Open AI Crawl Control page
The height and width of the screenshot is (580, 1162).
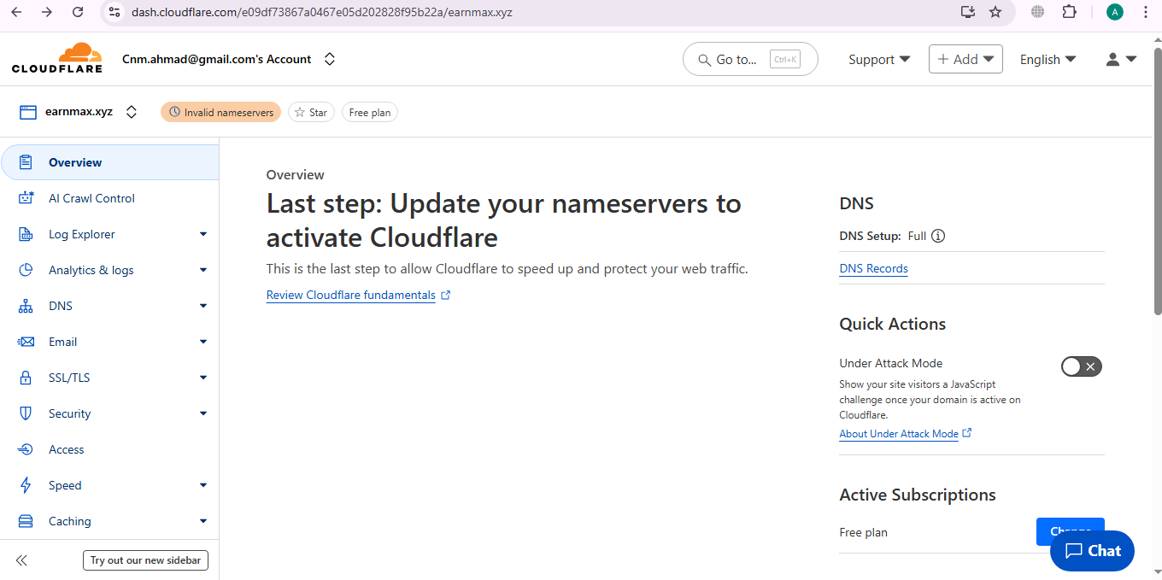(91, 198)
